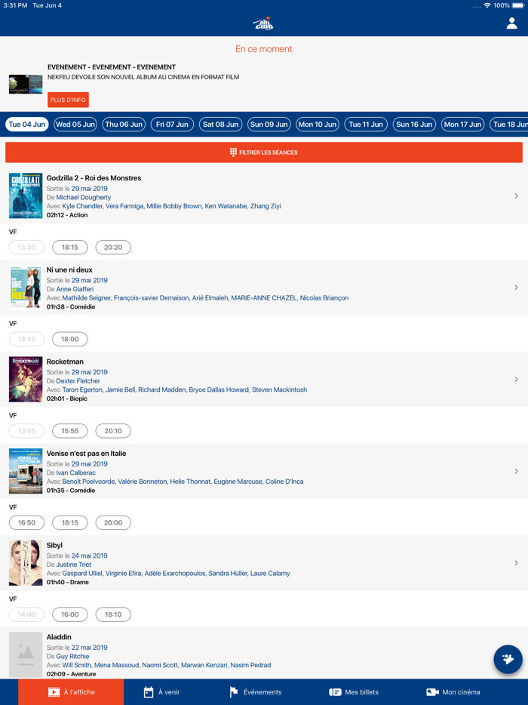Expand Rocketman details chevron
Image resolution: width=528 pixels, height=705 pixels.
(517, 379)
